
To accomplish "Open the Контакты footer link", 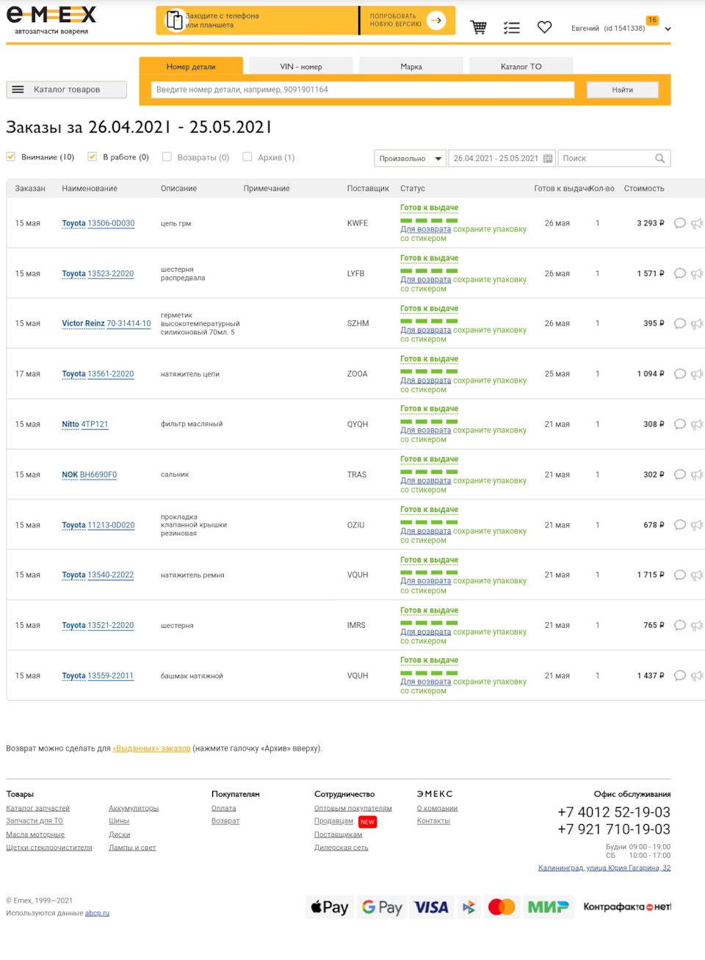I will pyautogui.click(x=433, y=821).
